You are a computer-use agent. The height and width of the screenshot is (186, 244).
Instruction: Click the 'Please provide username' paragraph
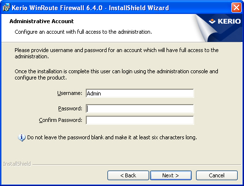[117, 53]
